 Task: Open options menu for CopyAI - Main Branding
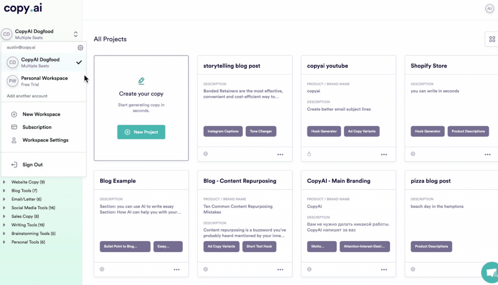(384, 269)
